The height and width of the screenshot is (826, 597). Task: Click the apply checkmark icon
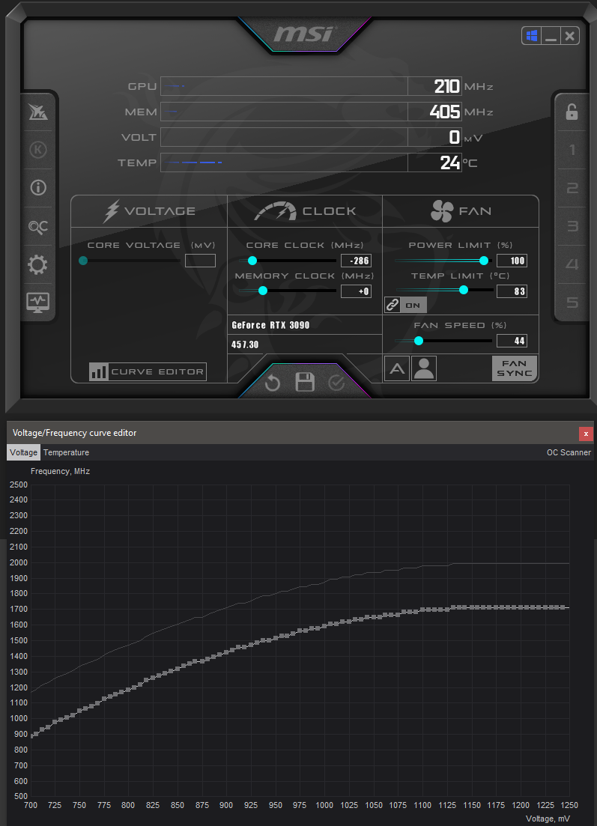point(336,383)
